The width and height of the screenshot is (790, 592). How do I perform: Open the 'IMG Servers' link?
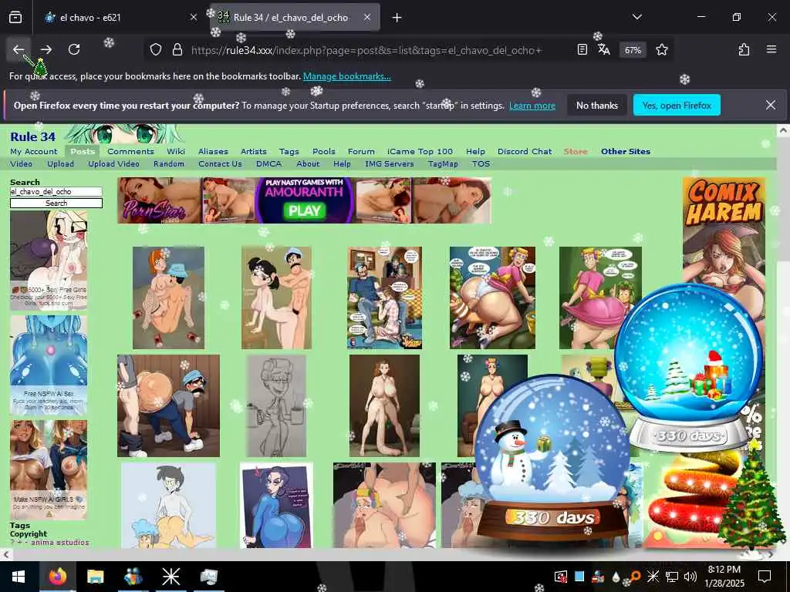(x=390, y=164)
